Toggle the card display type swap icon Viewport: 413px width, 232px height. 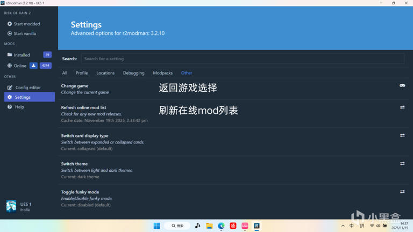(402, 135)
